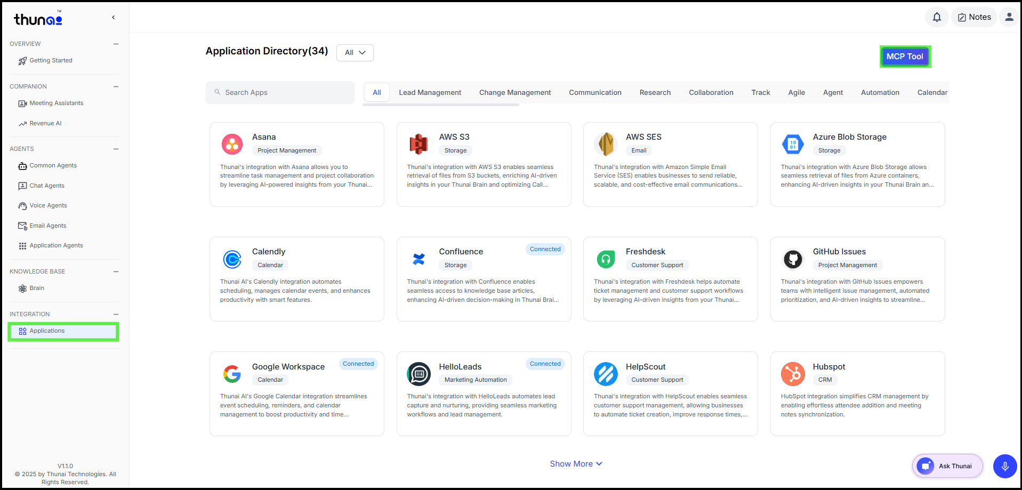Click the Connected badge on HelloLeads
This screenshot has height=490, width=1022.
pyautogui.click(x=545, y=364)
